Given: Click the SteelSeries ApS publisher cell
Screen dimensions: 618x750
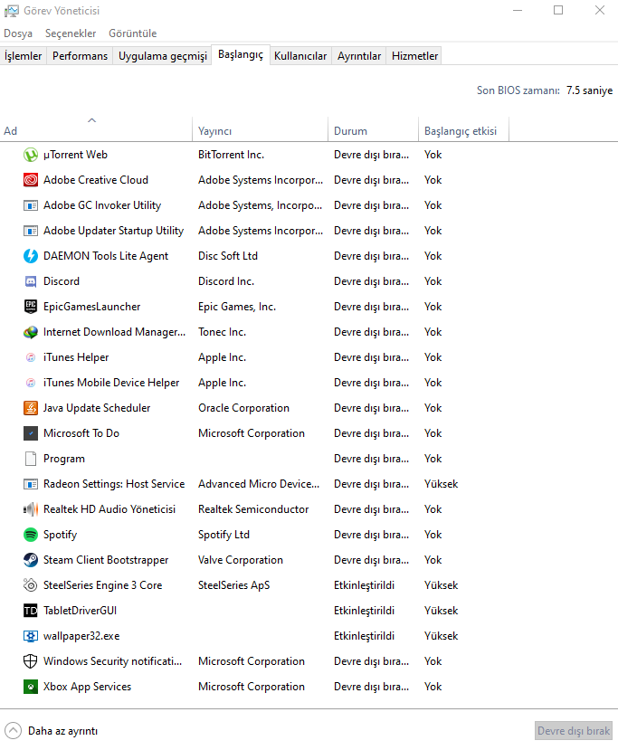Looking at the screenshot, I should [234, 585].
